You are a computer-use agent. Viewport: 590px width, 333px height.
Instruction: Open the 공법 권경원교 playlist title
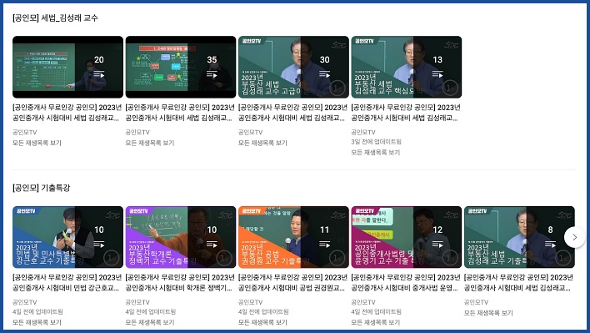292,283
